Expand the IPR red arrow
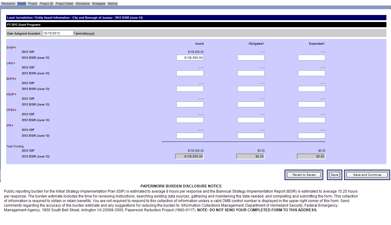 coord(13,125)
